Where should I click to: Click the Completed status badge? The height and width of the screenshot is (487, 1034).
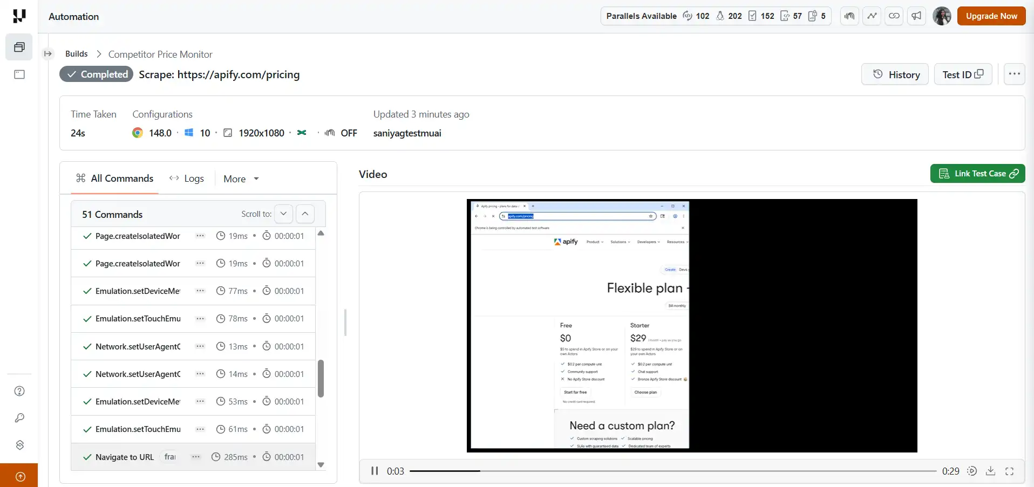(x=97, y=74)
